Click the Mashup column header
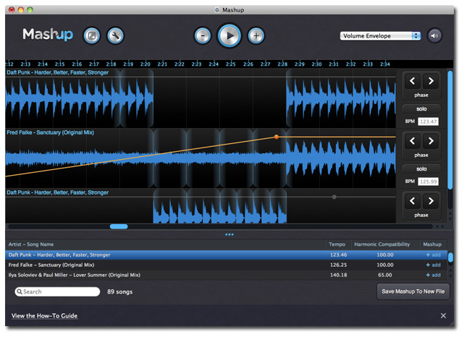This screenshot has height=337, width=459. [x=432, y=244]
